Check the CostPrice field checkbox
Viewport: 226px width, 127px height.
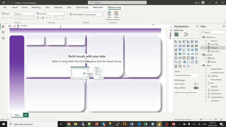pos(206,76)
